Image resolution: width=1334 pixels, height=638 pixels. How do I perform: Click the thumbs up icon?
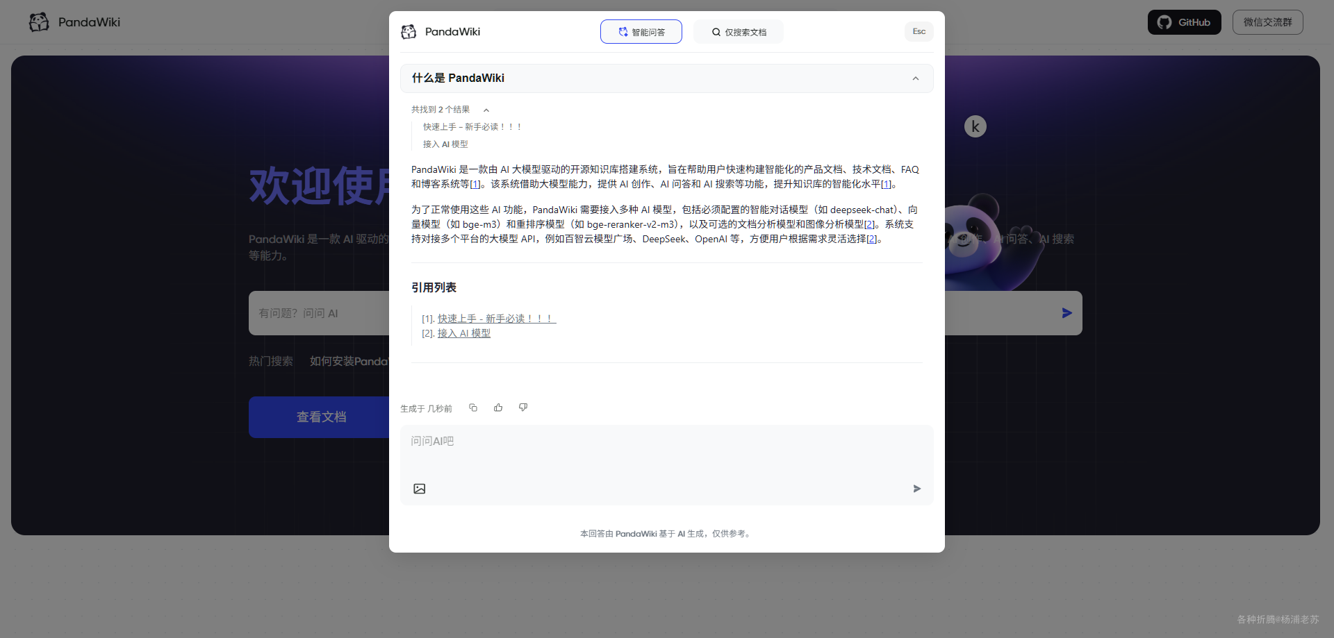tap(498, 408)
